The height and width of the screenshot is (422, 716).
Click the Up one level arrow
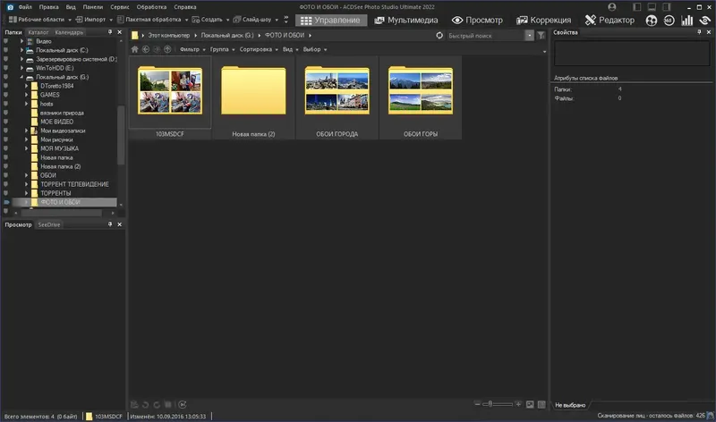(167, 49)
